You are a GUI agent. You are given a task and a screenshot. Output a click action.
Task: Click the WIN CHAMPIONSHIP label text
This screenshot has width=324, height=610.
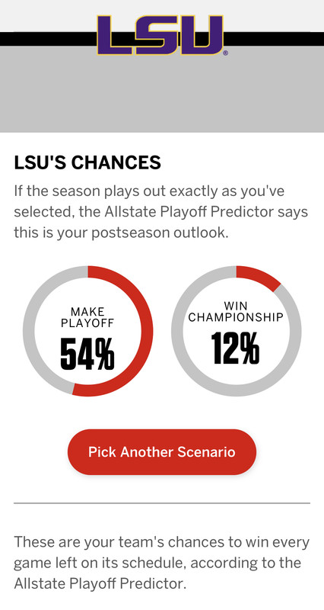[236, 312]
